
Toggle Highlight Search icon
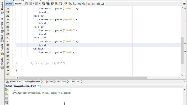(56, 4)
